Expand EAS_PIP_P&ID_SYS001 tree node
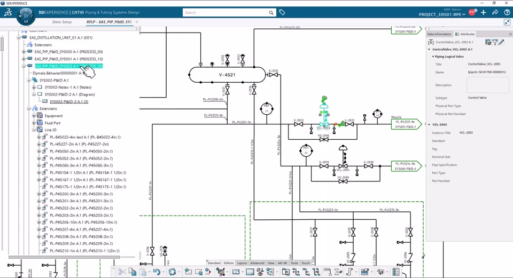 tap(24, 59)
